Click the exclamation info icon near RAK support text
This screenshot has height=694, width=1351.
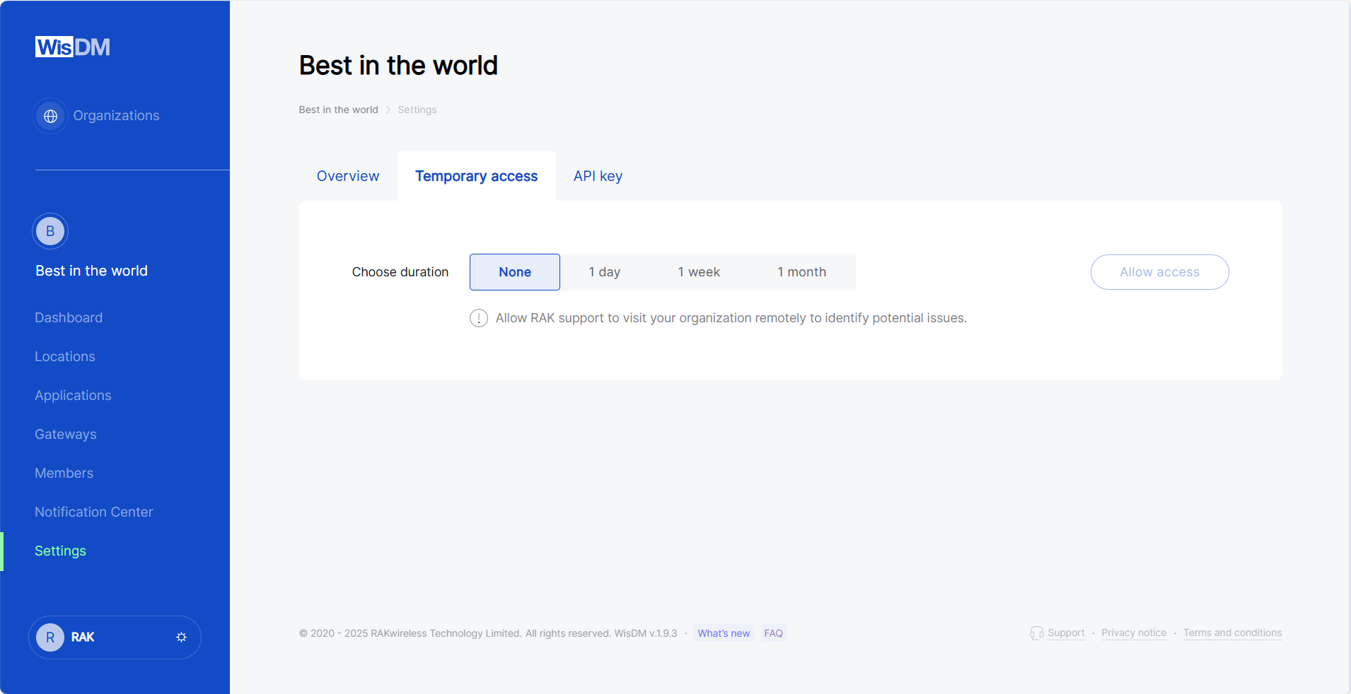pyautogui.click(x=478, y=318)
